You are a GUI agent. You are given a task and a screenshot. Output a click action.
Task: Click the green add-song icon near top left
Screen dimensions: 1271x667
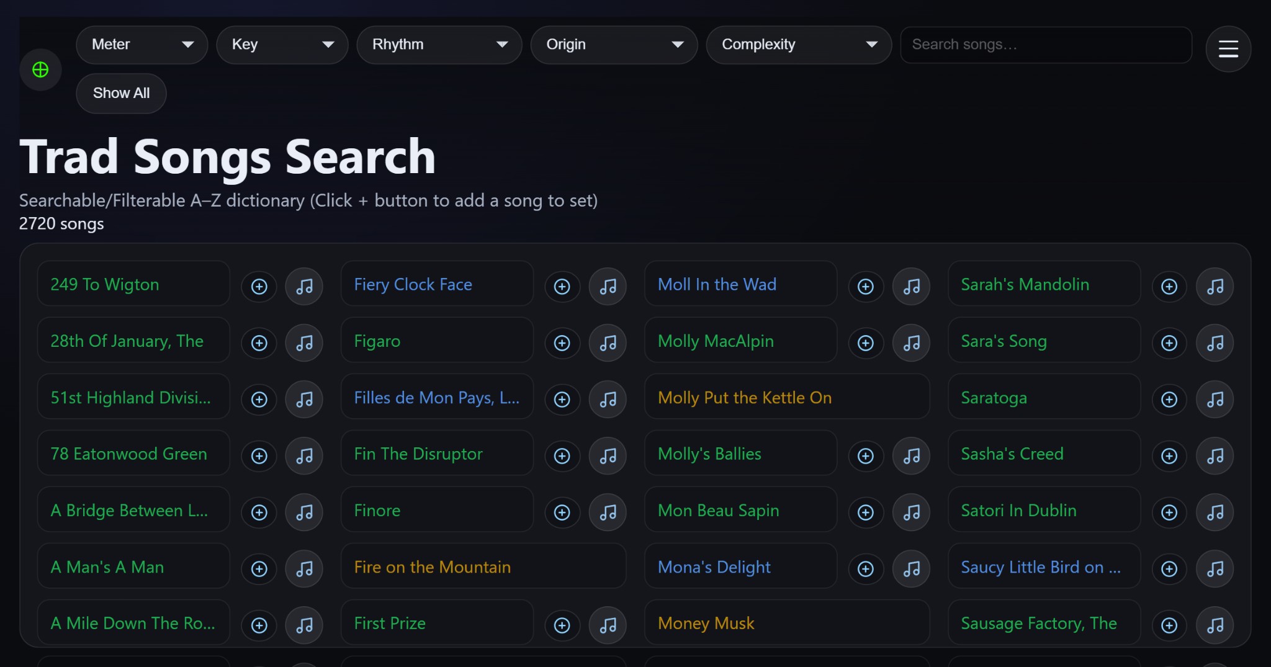click(40, 69)
